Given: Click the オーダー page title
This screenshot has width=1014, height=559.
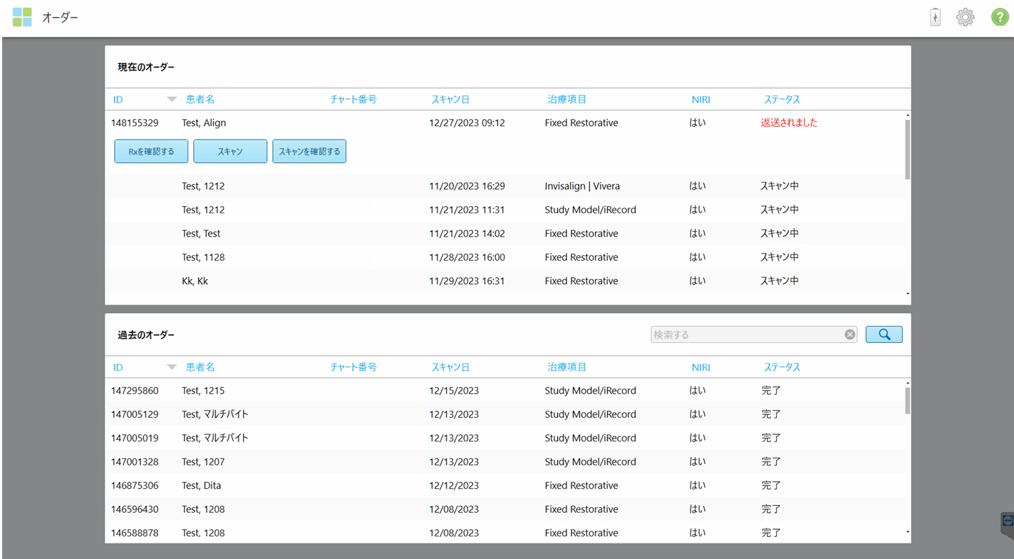Looking at the screenshot, I should 60,17.
